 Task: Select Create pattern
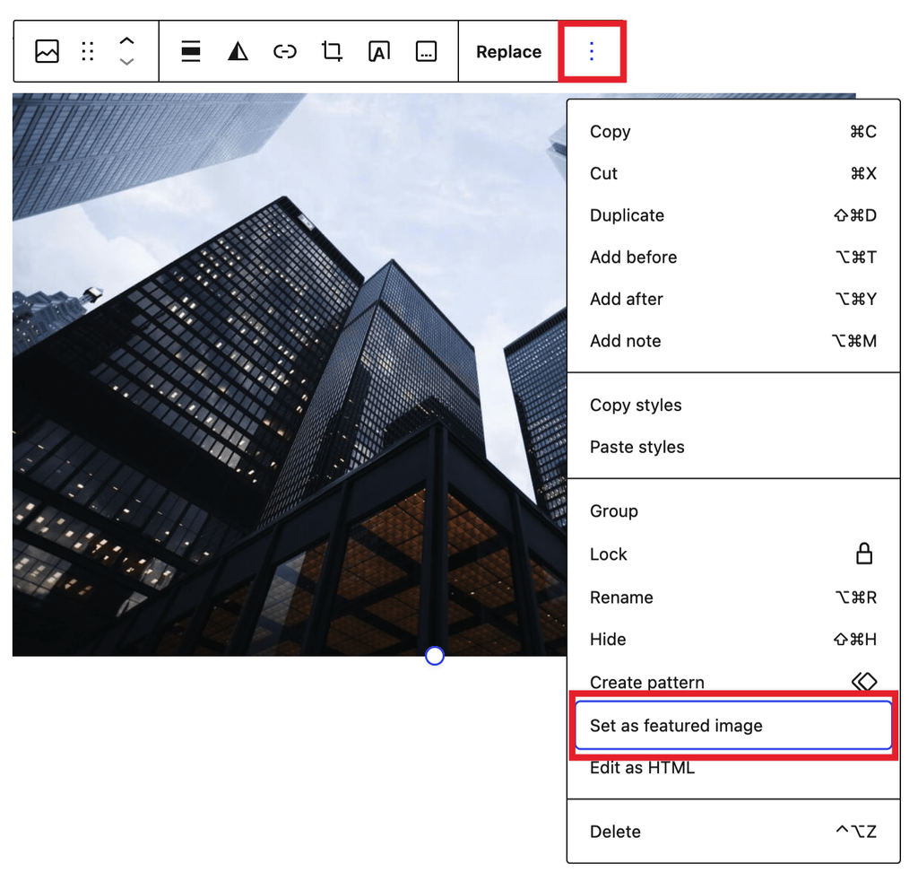click(x=733, y=682)
